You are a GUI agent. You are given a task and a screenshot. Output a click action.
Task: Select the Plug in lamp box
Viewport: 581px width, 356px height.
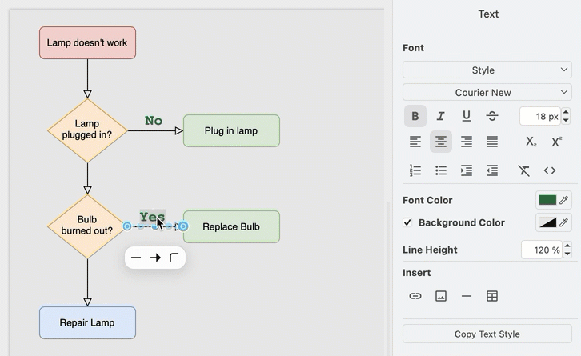(x=231, y=130)
